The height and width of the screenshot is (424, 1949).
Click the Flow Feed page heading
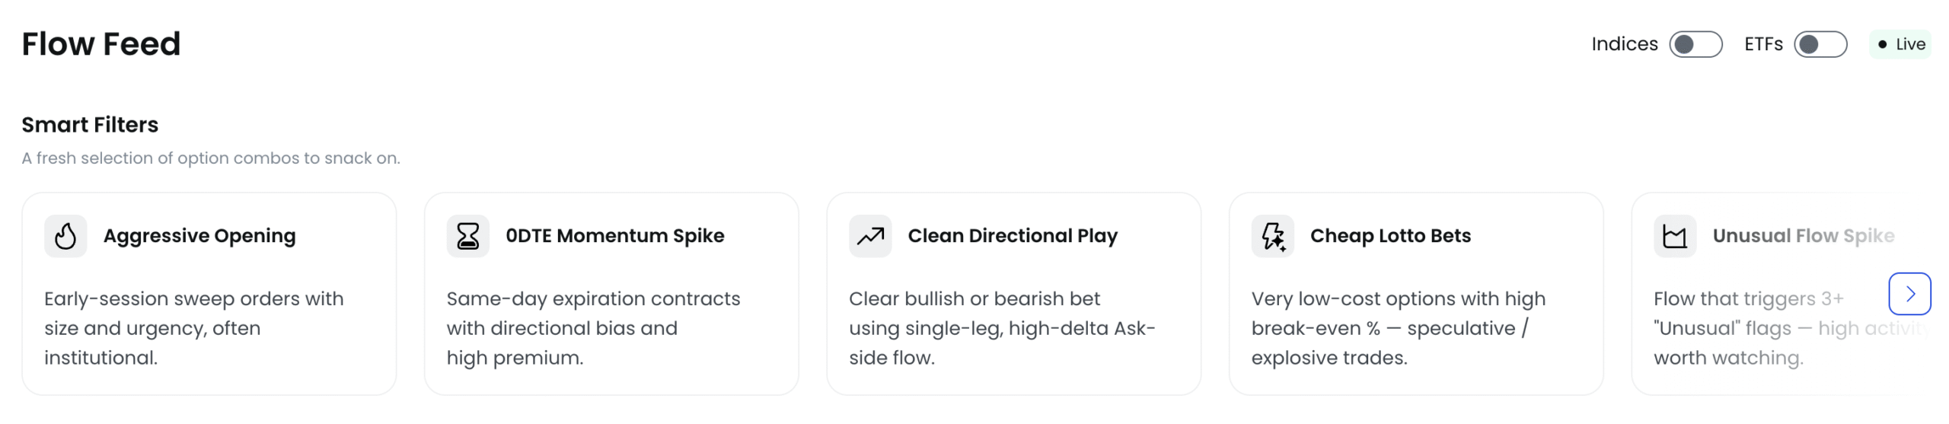(101, 44)
